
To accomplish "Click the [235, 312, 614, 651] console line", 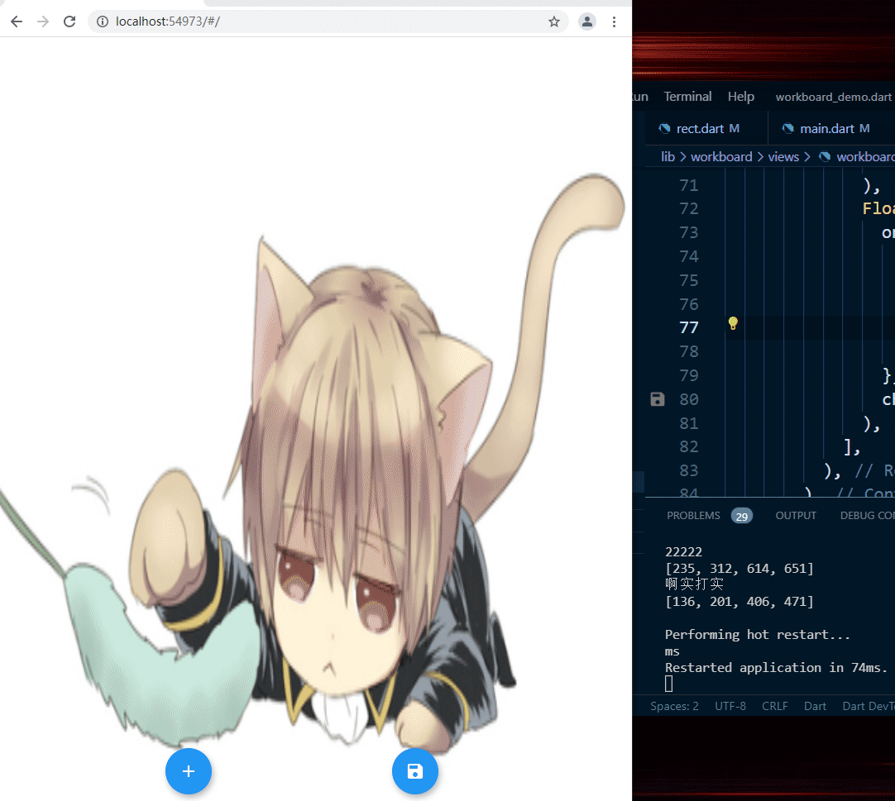I will click(x=739, y=568).
